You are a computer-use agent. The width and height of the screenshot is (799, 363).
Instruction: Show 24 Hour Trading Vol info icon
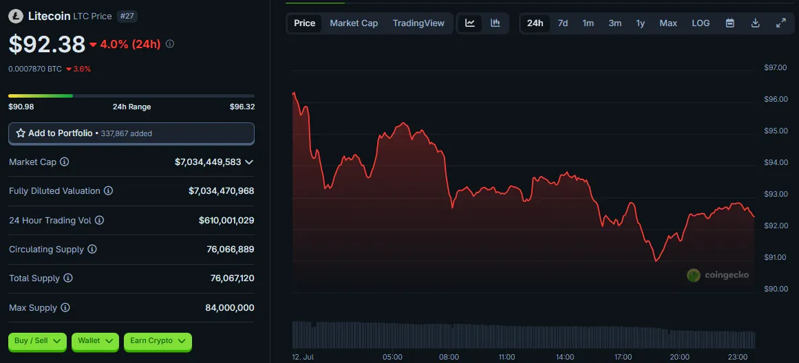(x=99, y=221)
